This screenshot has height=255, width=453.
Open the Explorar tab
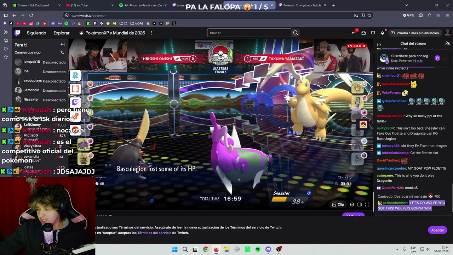point(62,33)
